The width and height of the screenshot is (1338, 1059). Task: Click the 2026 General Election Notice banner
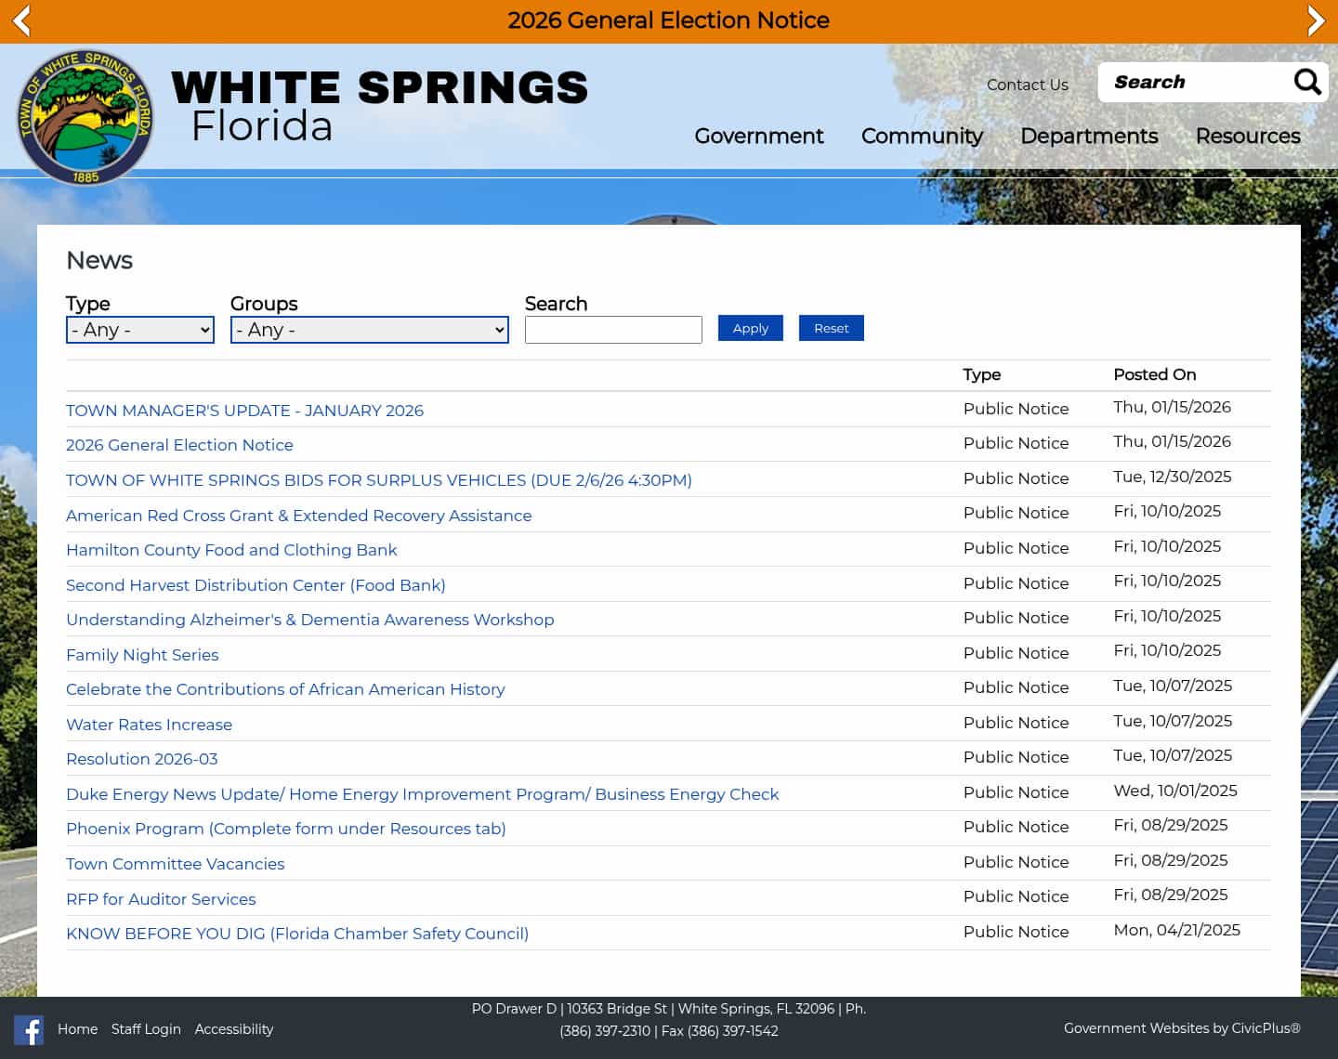pyautogui.click(x=668, y=20)
